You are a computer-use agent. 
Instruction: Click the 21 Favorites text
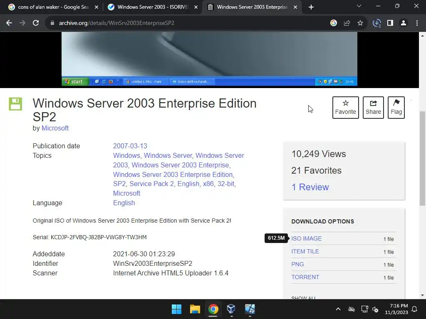(317, 170)
